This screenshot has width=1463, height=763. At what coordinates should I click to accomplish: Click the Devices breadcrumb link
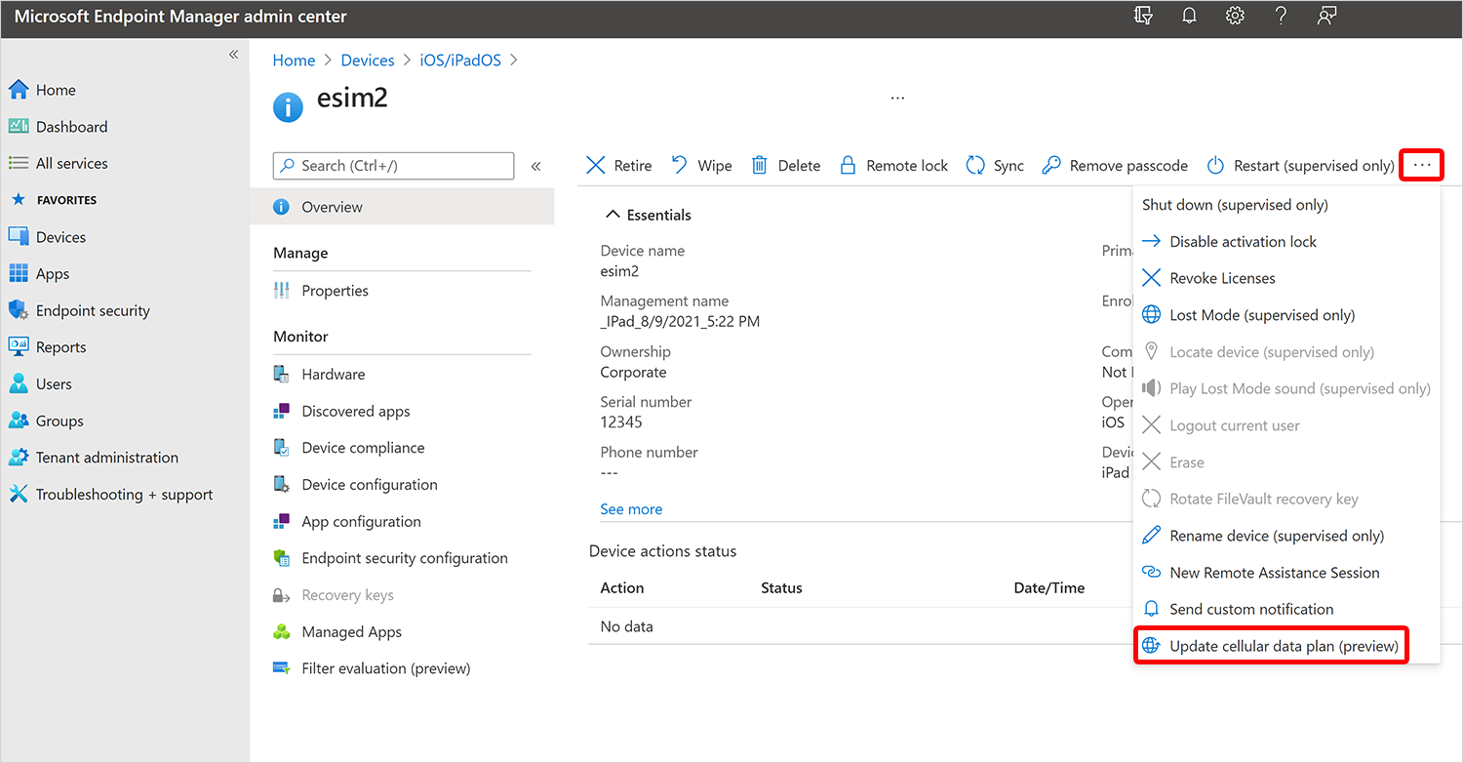pos(368,60)
